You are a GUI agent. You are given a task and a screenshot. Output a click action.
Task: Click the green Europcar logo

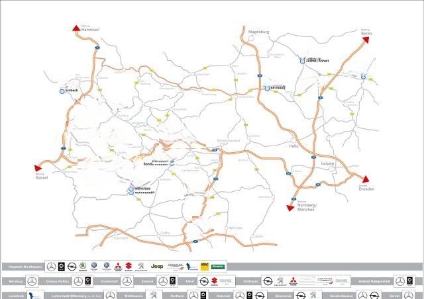point(218,267)
